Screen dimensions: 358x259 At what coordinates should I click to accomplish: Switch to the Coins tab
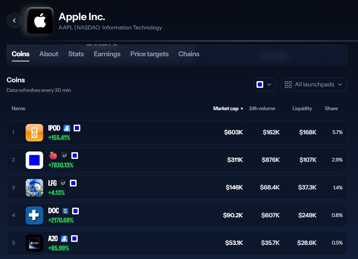click(x=20, y=54)
